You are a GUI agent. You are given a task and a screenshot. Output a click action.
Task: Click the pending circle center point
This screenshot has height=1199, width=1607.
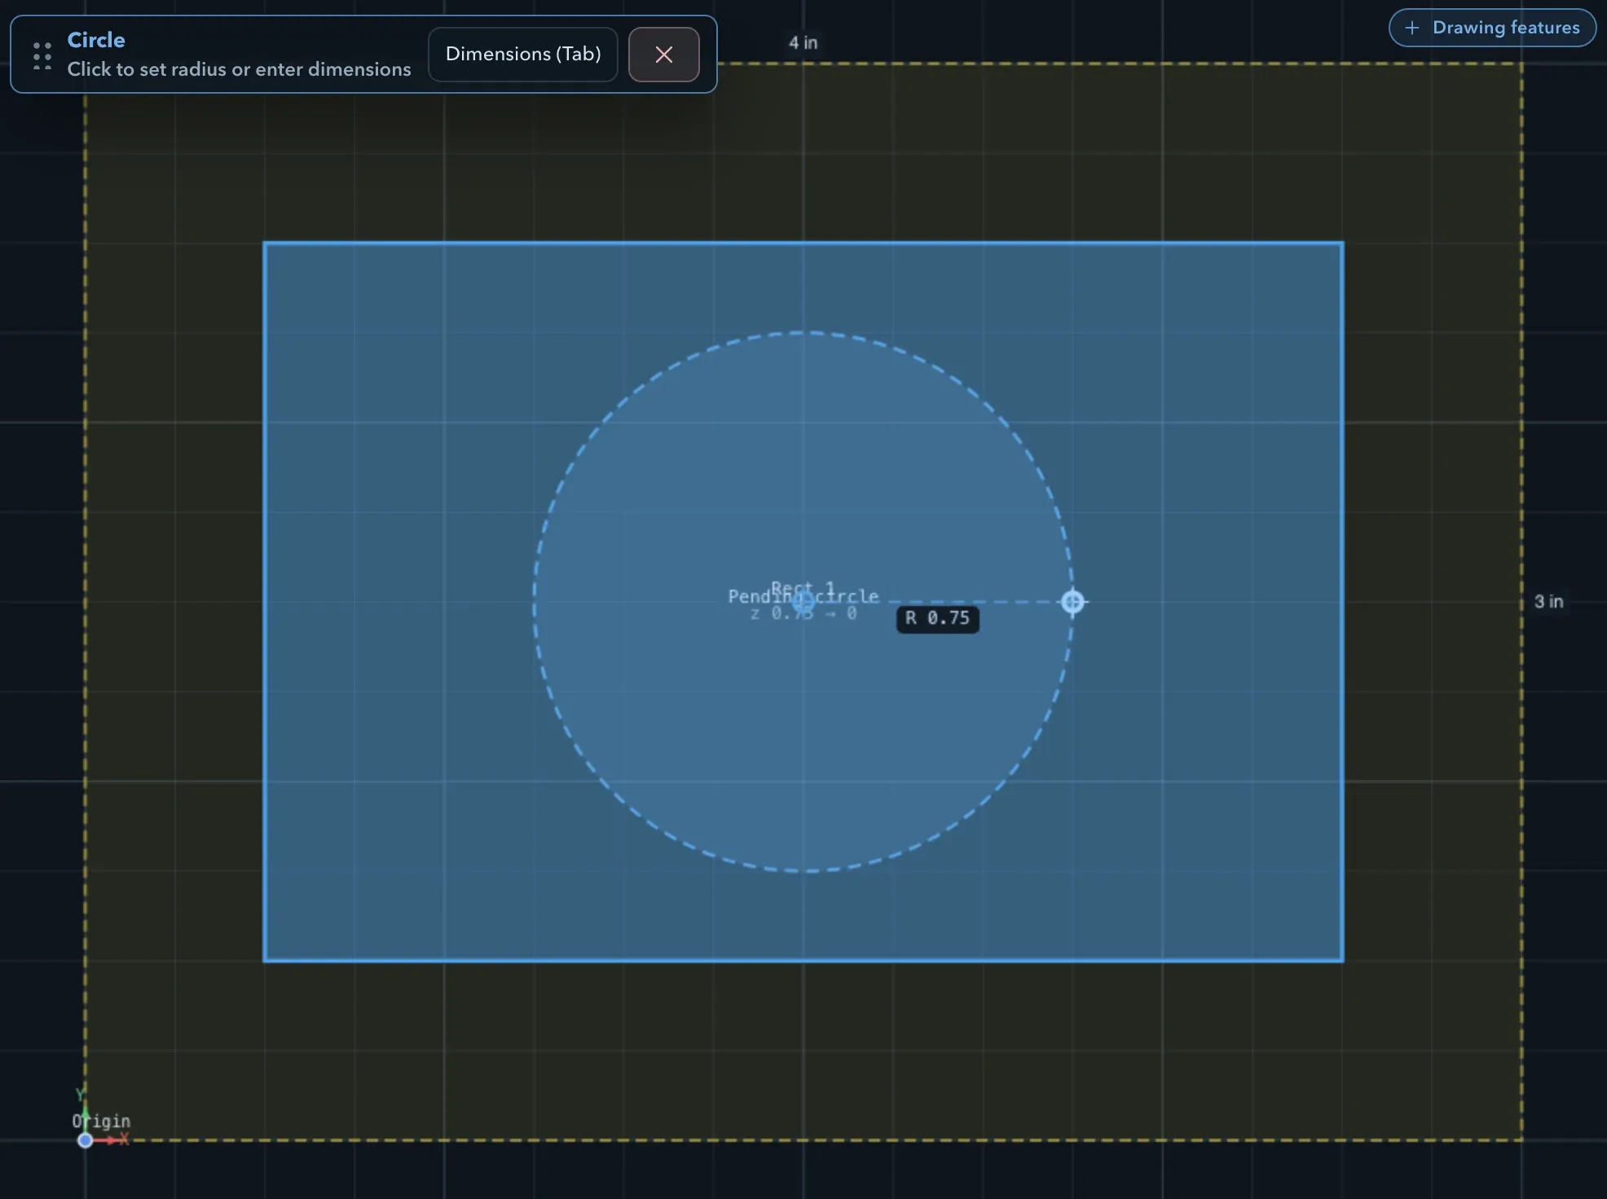[803, 602]
